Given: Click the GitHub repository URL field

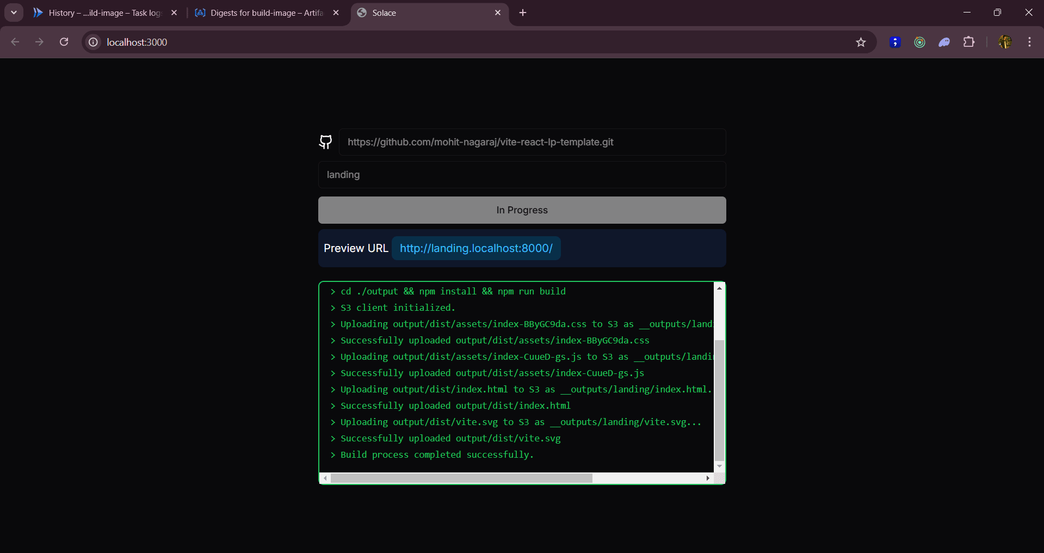Looking at the screenshot, I should (x=532, y=142).
